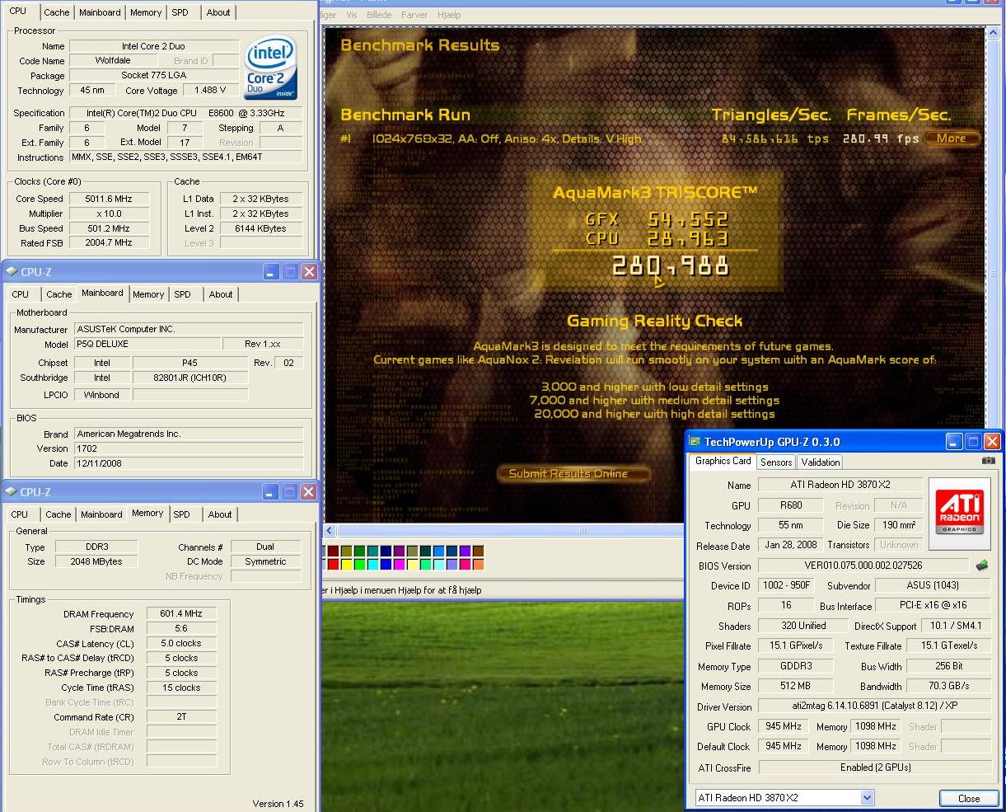Click the Core Voltage value '1.488 V'
This screenshot has width=1006, height=812.
pyautogui.click(x=211, y=91)
